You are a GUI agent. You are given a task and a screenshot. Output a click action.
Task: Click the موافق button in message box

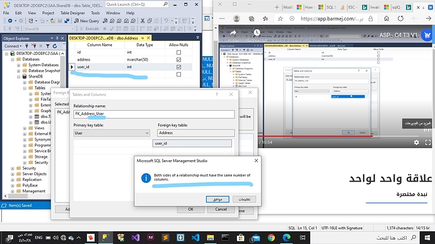[x=217, y=199]
